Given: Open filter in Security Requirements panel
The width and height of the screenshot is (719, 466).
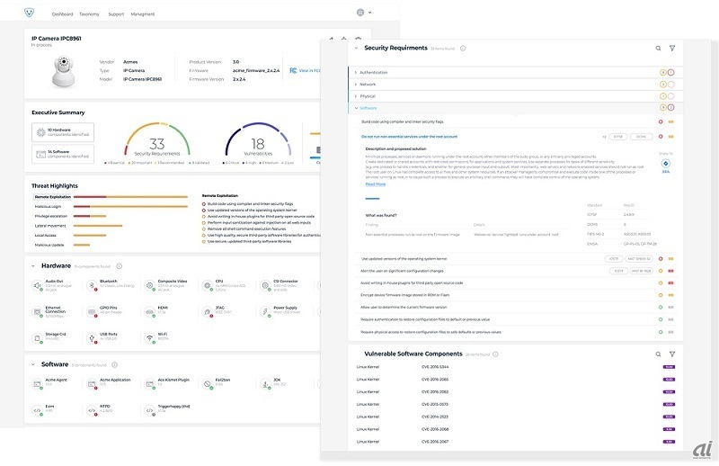Looking at the screenshot, I should pos(672,48).
